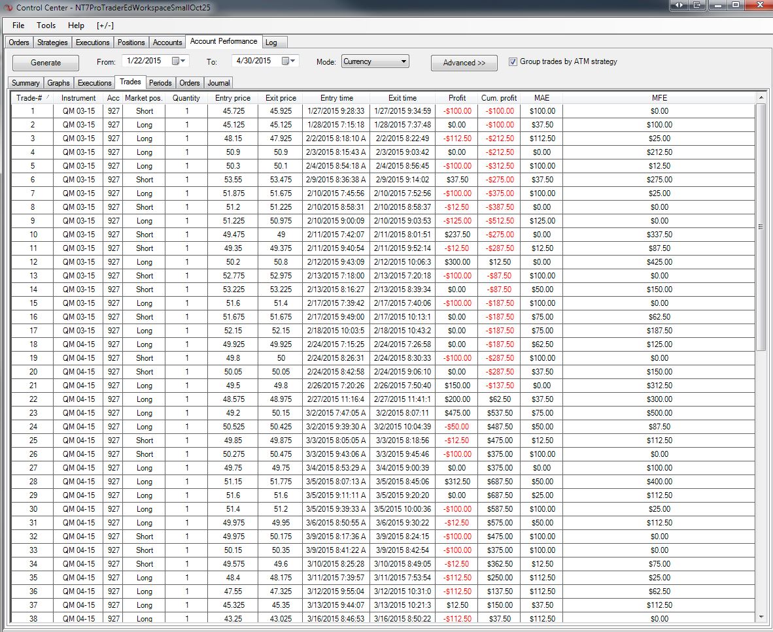Switch to the Strategies tab
This screenshot has width=773, height=632.
click(52, 42)
